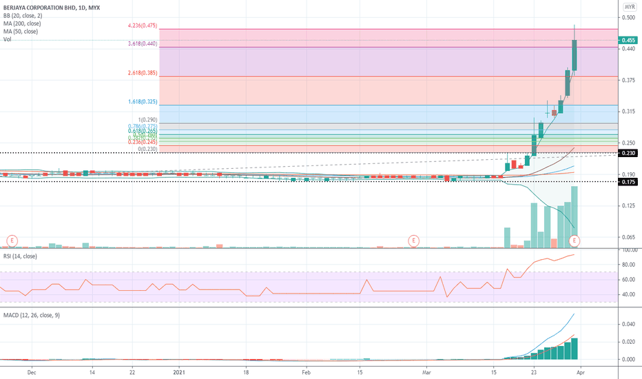This screenshot has height=379, width=642.
Task: Click the 1.618(0.325) Fibonacci level label
Action: pos(143,101)
